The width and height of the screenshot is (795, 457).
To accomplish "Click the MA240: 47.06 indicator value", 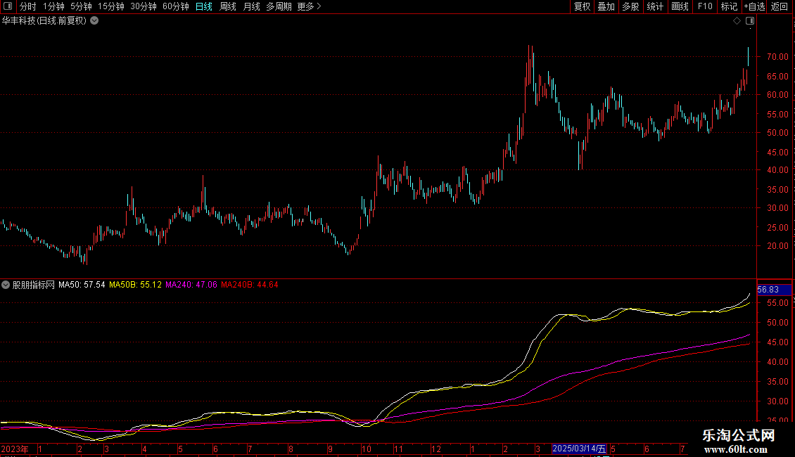I will coord(191,285).
